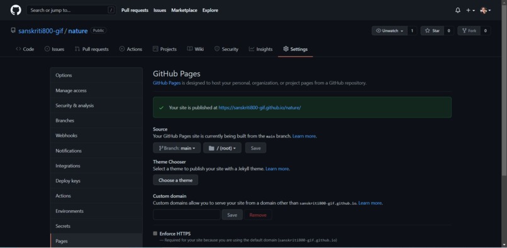Open the GitHub home logo
This screenshot has width=507, height=248.
point(16,10)
